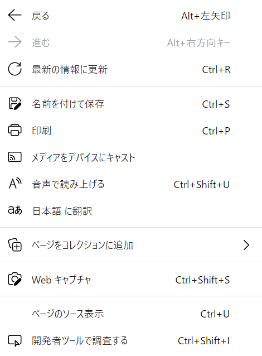The width and height of the screenshot is (262, 356).
Task: Choose メディアをデバイスにキャスト option
Action: tap(131, 157)
